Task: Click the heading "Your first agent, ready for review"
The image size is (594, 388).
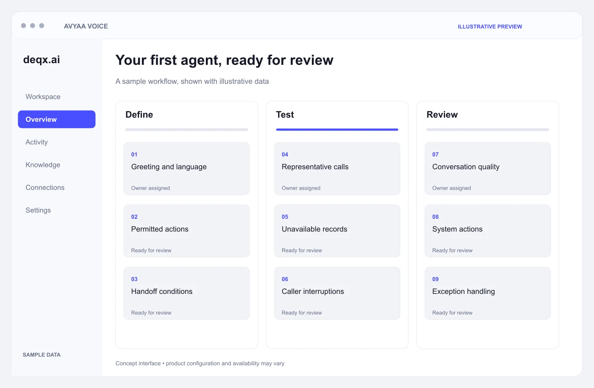Action: tap(224, 60)
